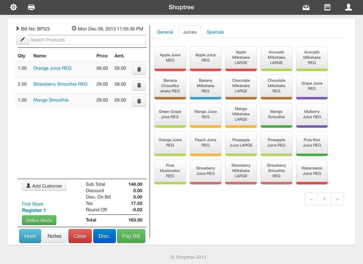Add Pure Muskmelon REG product

tap(170, 172)
